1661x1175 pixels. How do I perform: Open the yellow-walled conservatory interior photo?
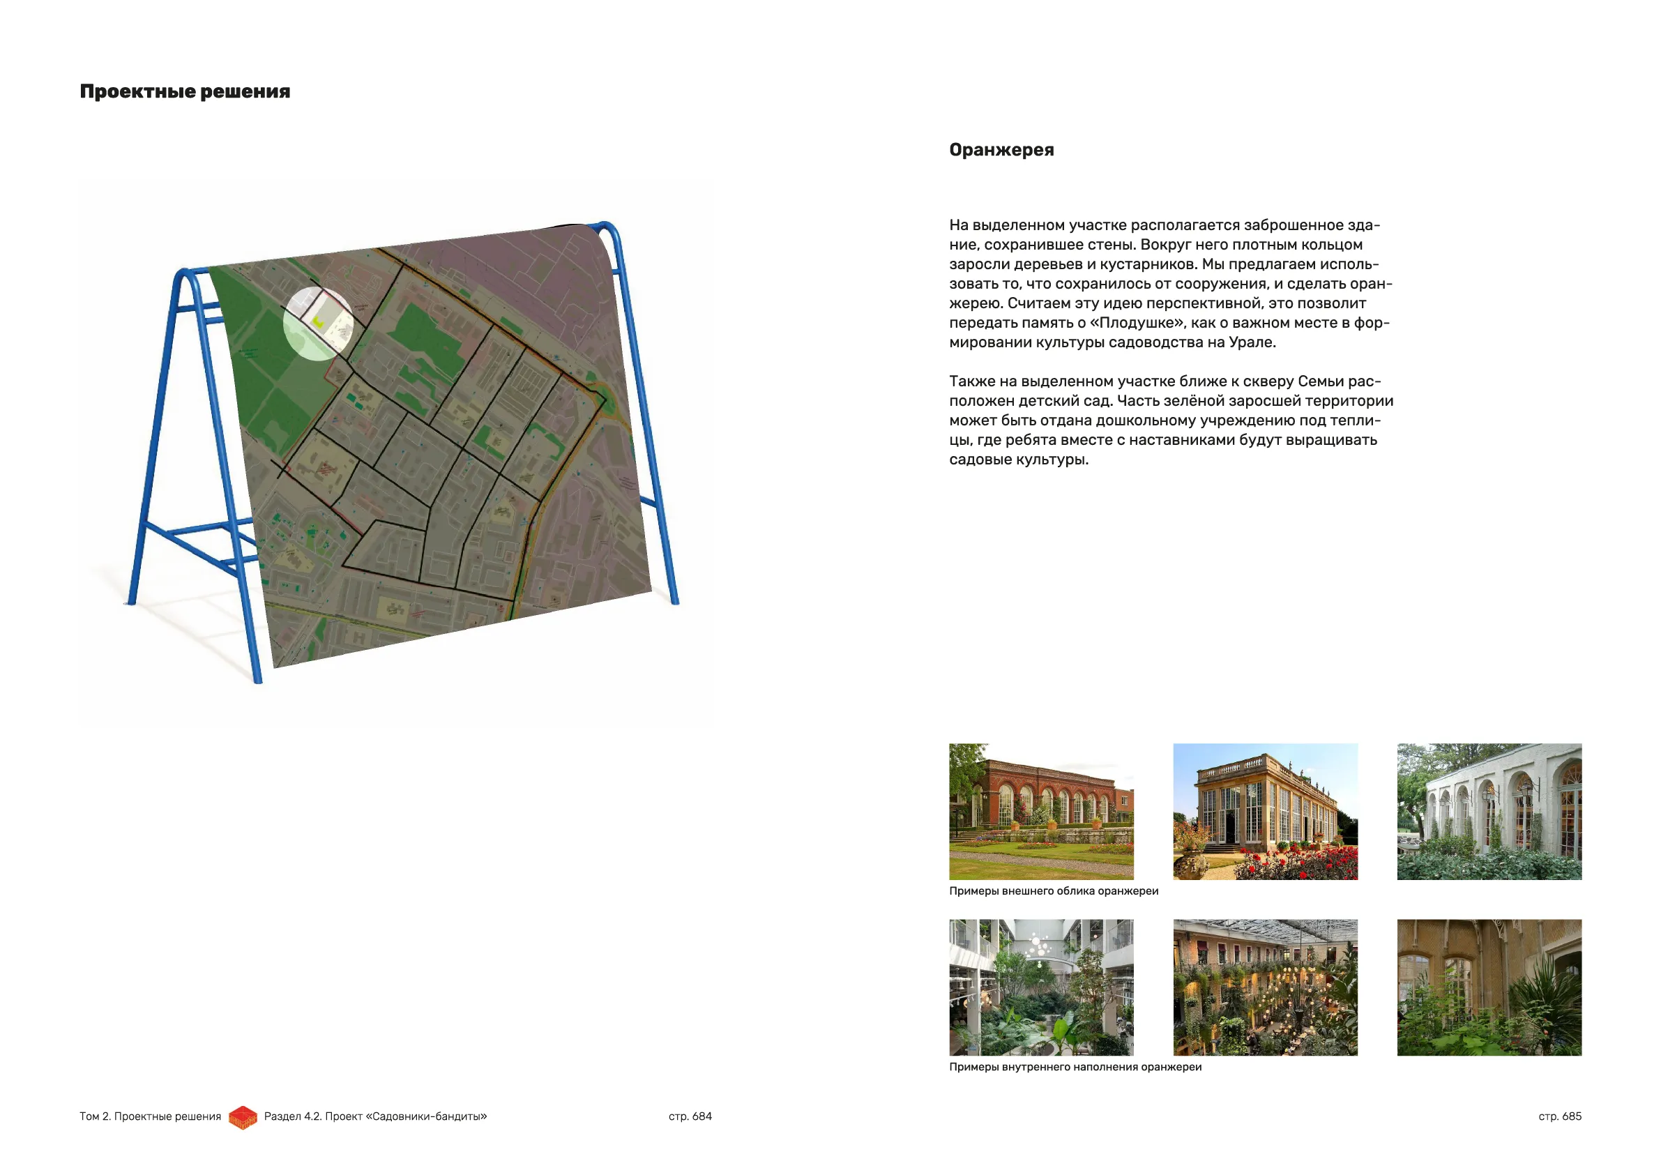tap(1489, 987)
